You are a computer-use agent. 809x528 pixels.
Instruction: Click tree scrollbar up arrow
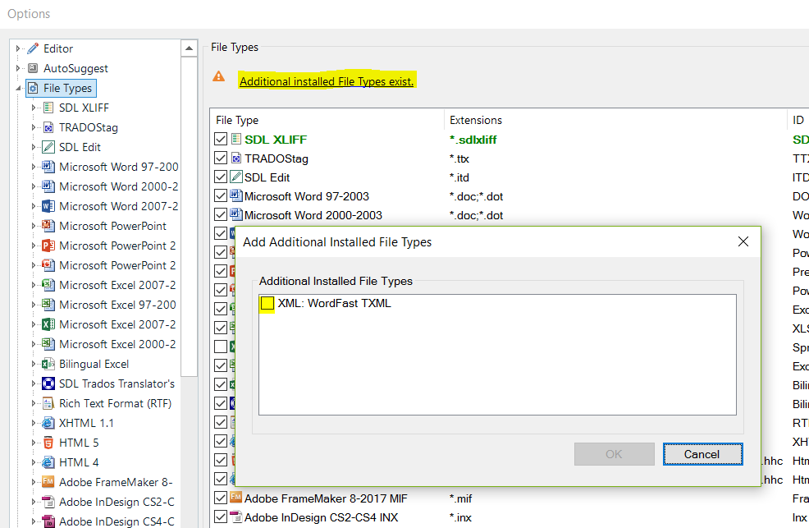pos(189,48)
